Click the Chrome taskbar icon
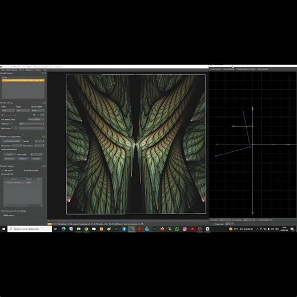 pyautogui.click(x=86, y=229)
